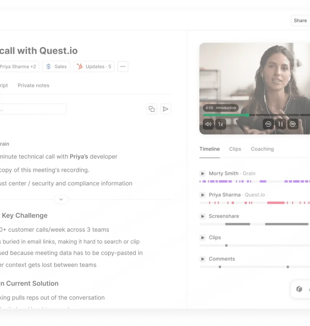Click Priya Sharma's long pink talk segment

click(276, 203)
